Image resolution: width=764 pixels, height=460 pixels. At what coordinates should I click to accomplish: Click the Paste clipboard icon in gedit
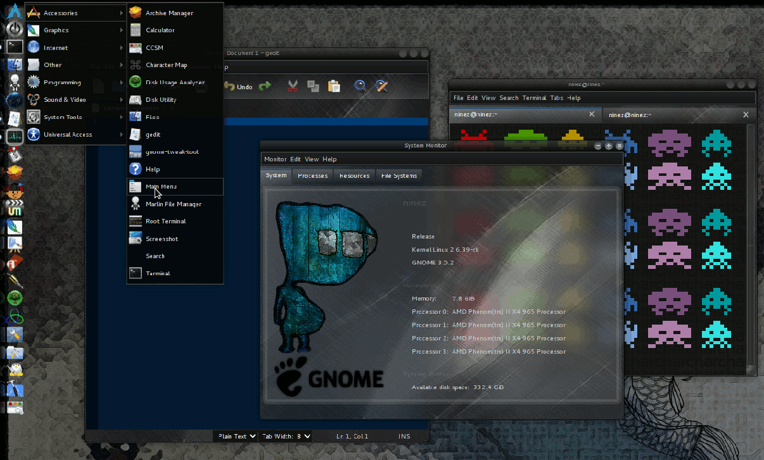click(x=334, y=86)
